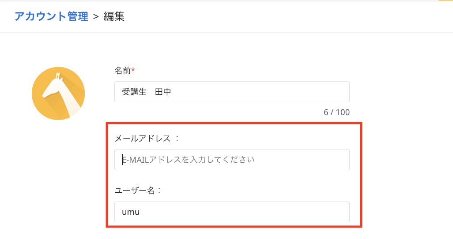Click the orange indicator at top-right corner
The width and height of the screenshot is (453, 239).
click(x=445, y=0)
